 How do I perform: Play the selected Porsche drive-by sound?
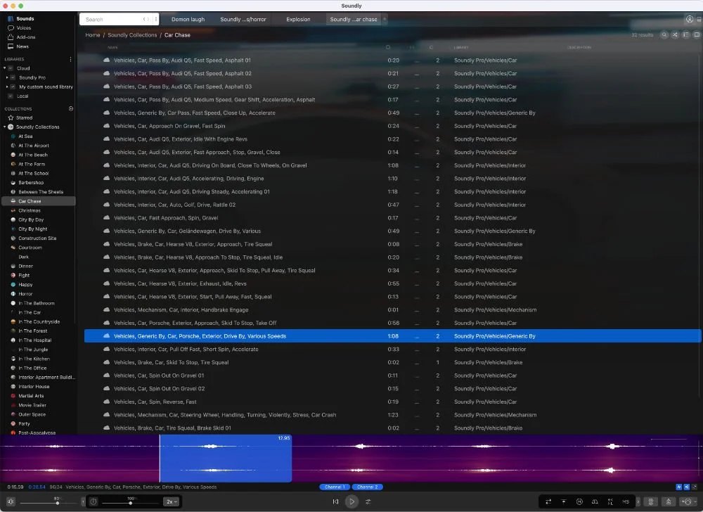[x=352, y=501]
